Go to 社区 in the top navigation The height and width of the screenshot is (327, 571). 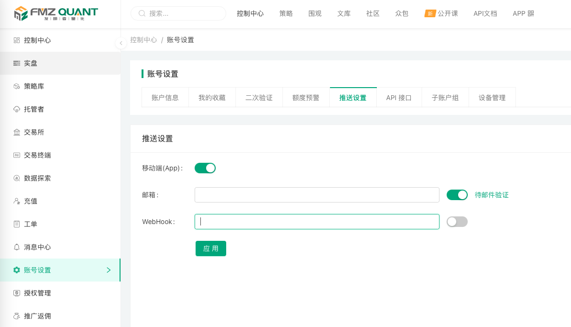click(x=373, y=13)
